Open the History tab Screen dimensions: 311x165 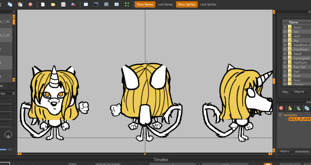[x=284, y=151]
